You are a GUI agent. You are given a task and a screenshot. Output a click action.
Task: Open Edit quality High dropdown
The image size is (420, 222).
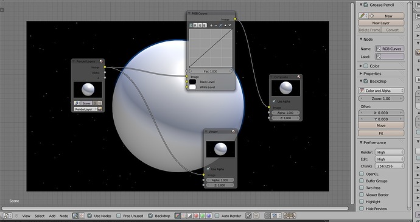389,159
